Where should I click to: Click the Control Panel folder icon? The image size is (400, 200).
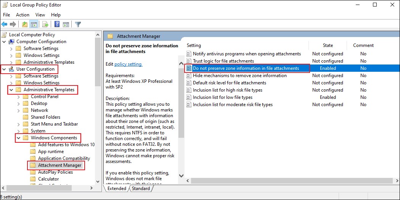pos(26,97)
